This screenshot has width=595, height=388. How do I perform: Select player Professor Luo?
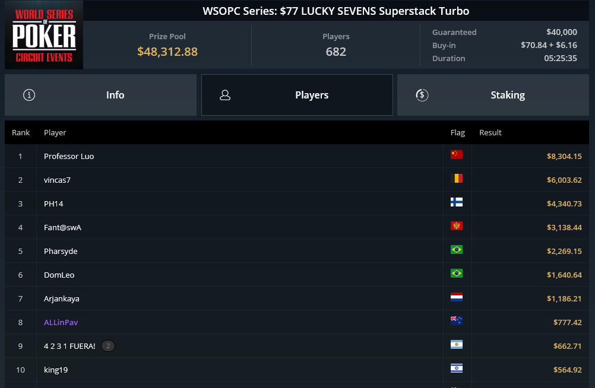(x=69, y=156)
